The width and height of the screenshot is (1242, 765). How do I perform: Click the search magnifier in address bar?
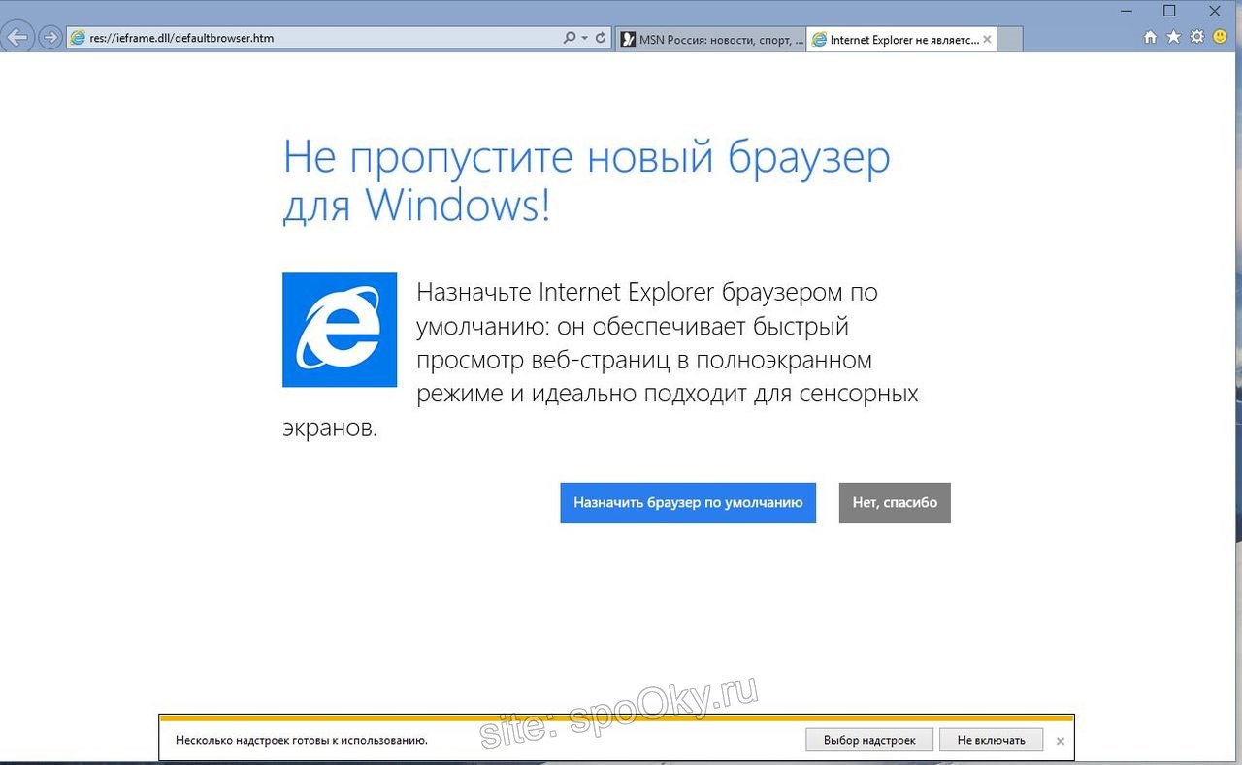[x=570, y=39]
